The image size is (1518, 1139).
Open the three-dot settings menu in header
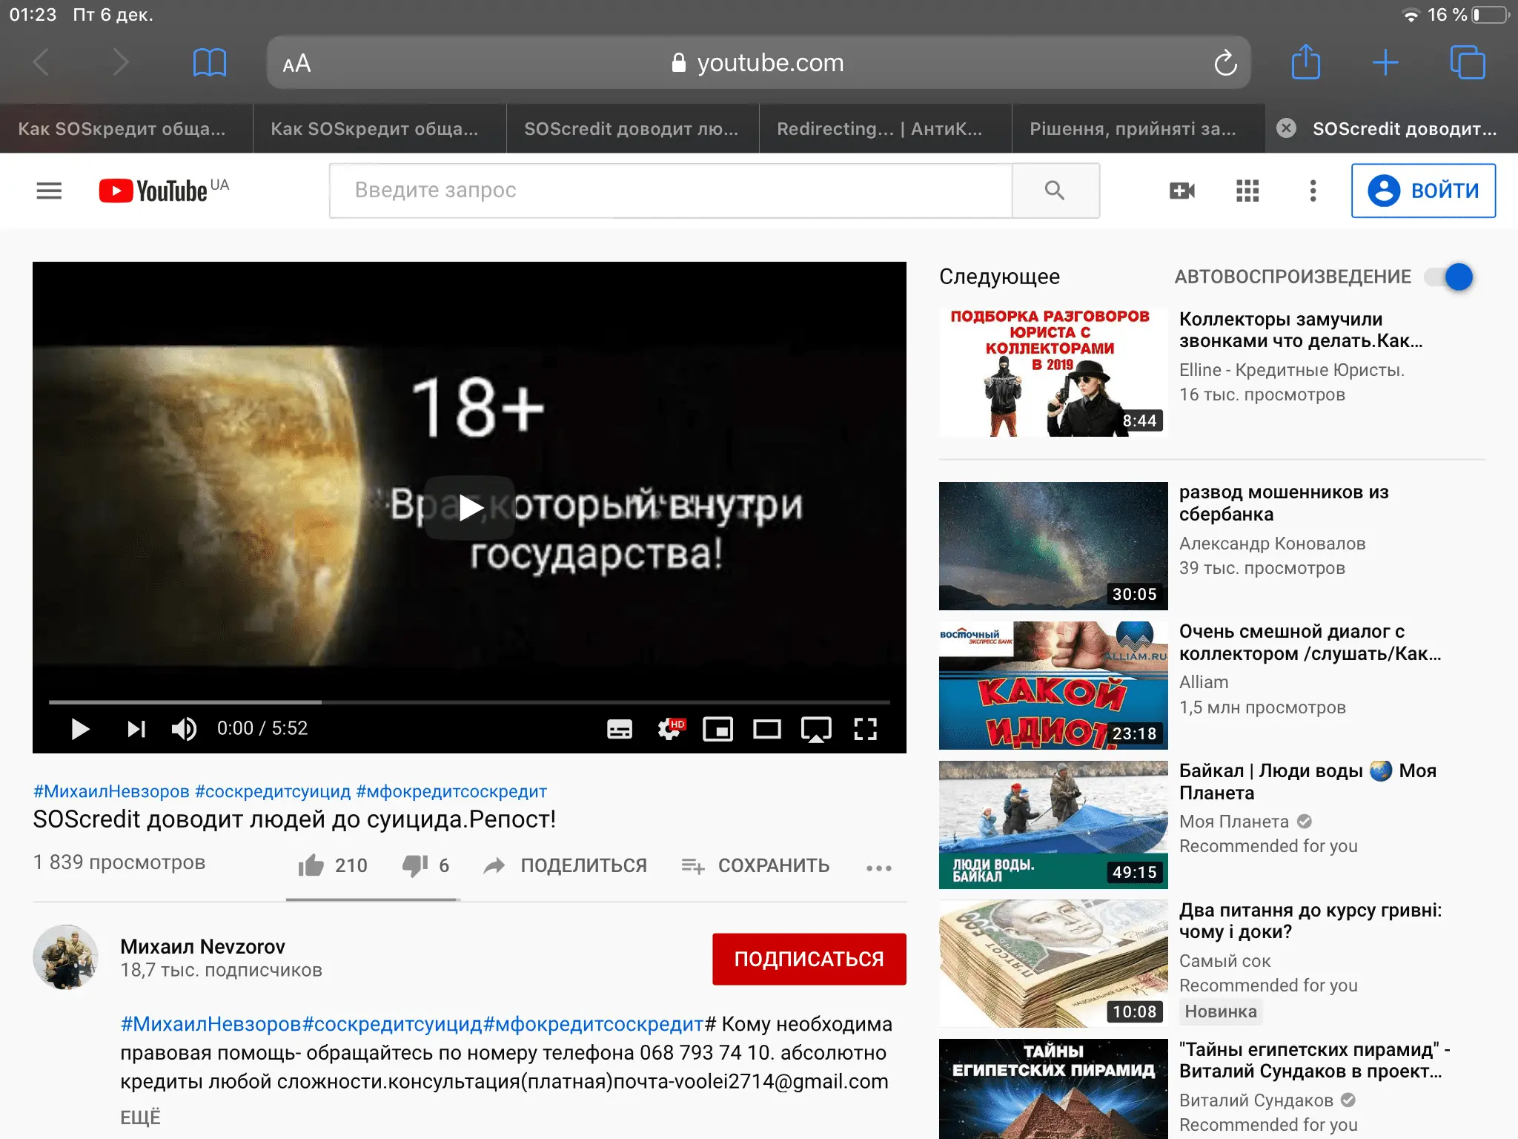pos(1313,191)
